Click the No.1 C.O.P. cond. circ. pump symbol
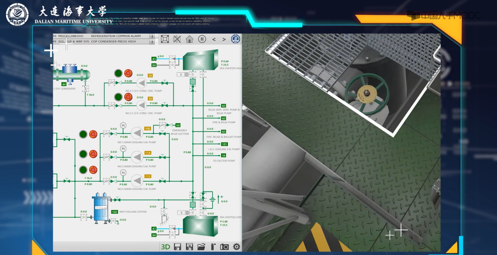Viewport: 497px width, 255px height. click(x=141, y=83)
